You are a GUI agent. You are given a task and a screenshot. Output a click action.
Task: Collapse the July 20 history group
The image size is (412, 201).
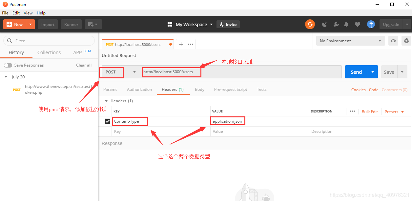6,77
